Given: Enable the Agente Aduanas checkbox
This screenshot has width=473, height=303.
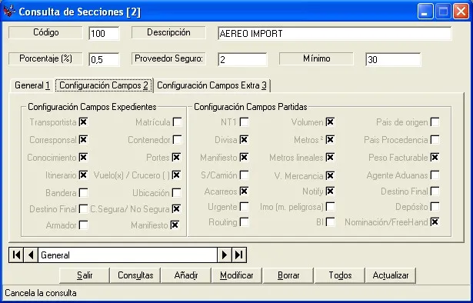Looking at the screenshot, I should point(435,175).
